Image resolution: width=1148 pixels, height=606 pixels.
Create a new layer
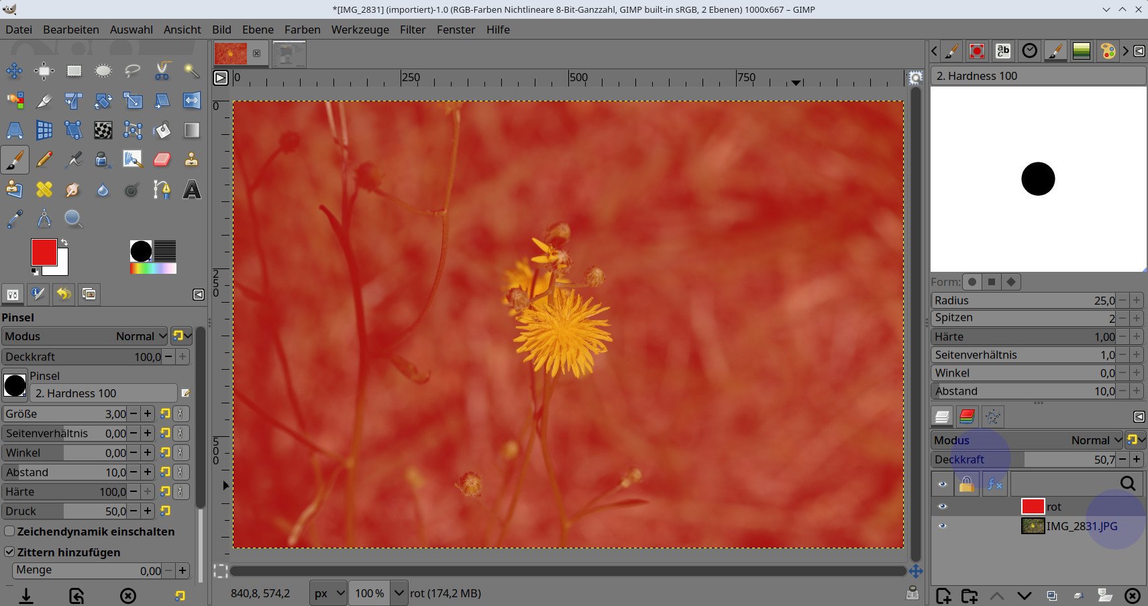pos(943,595)
